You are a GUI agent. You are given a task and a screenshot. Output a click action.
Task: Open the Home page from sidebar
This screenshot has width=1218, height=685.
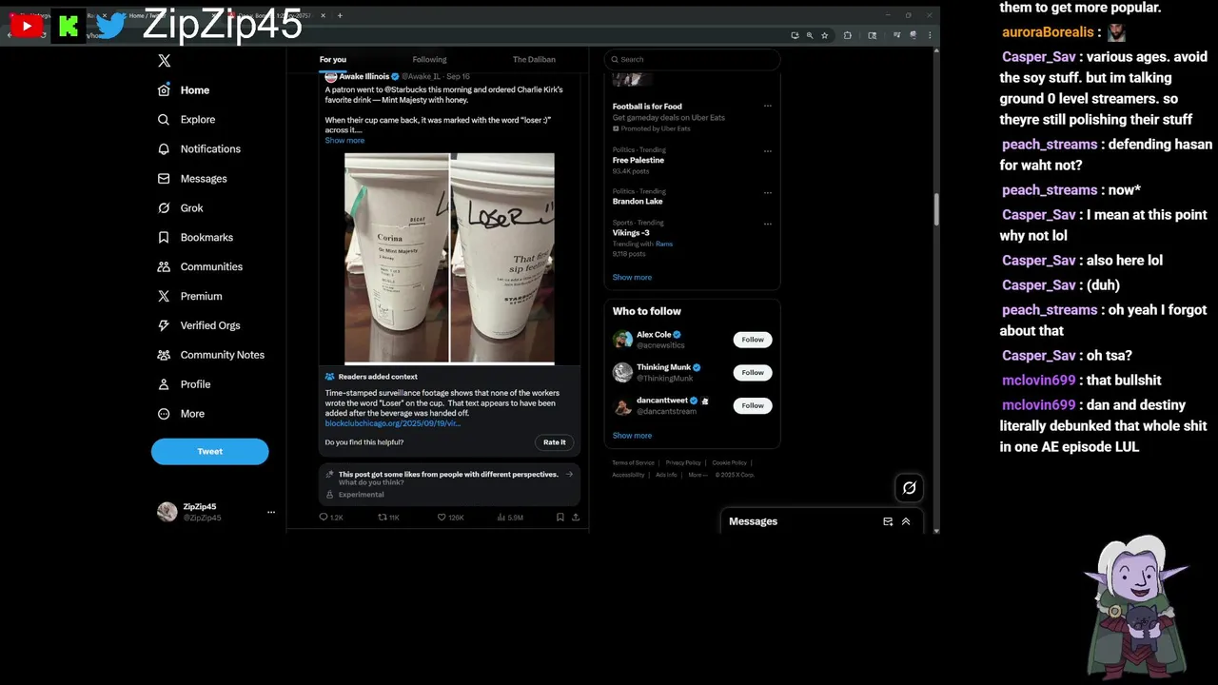[x=183, y=90]
